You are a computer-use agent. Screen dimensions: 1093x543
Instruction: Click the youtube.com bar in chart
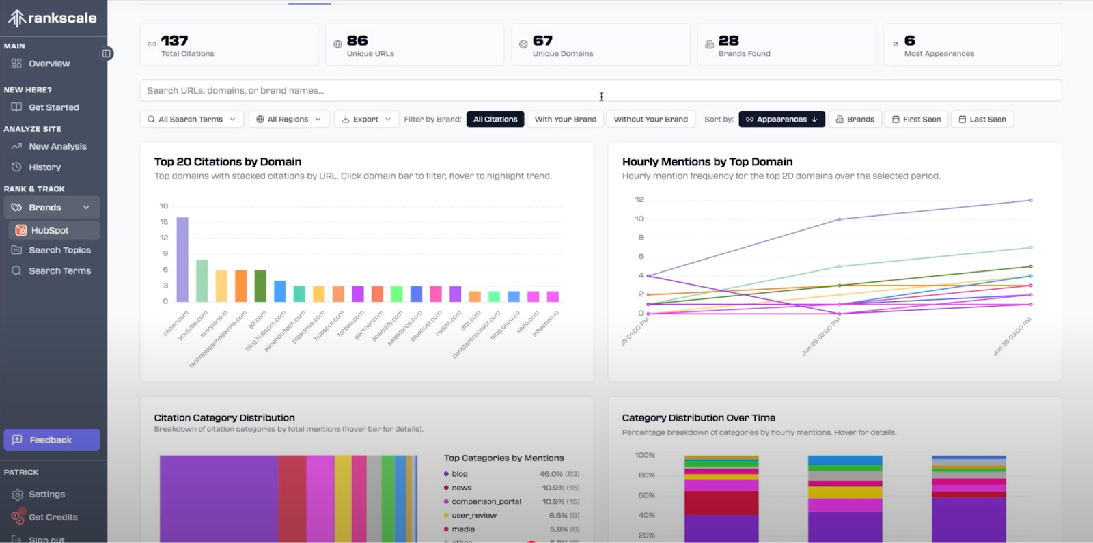[x=202, y=281]
